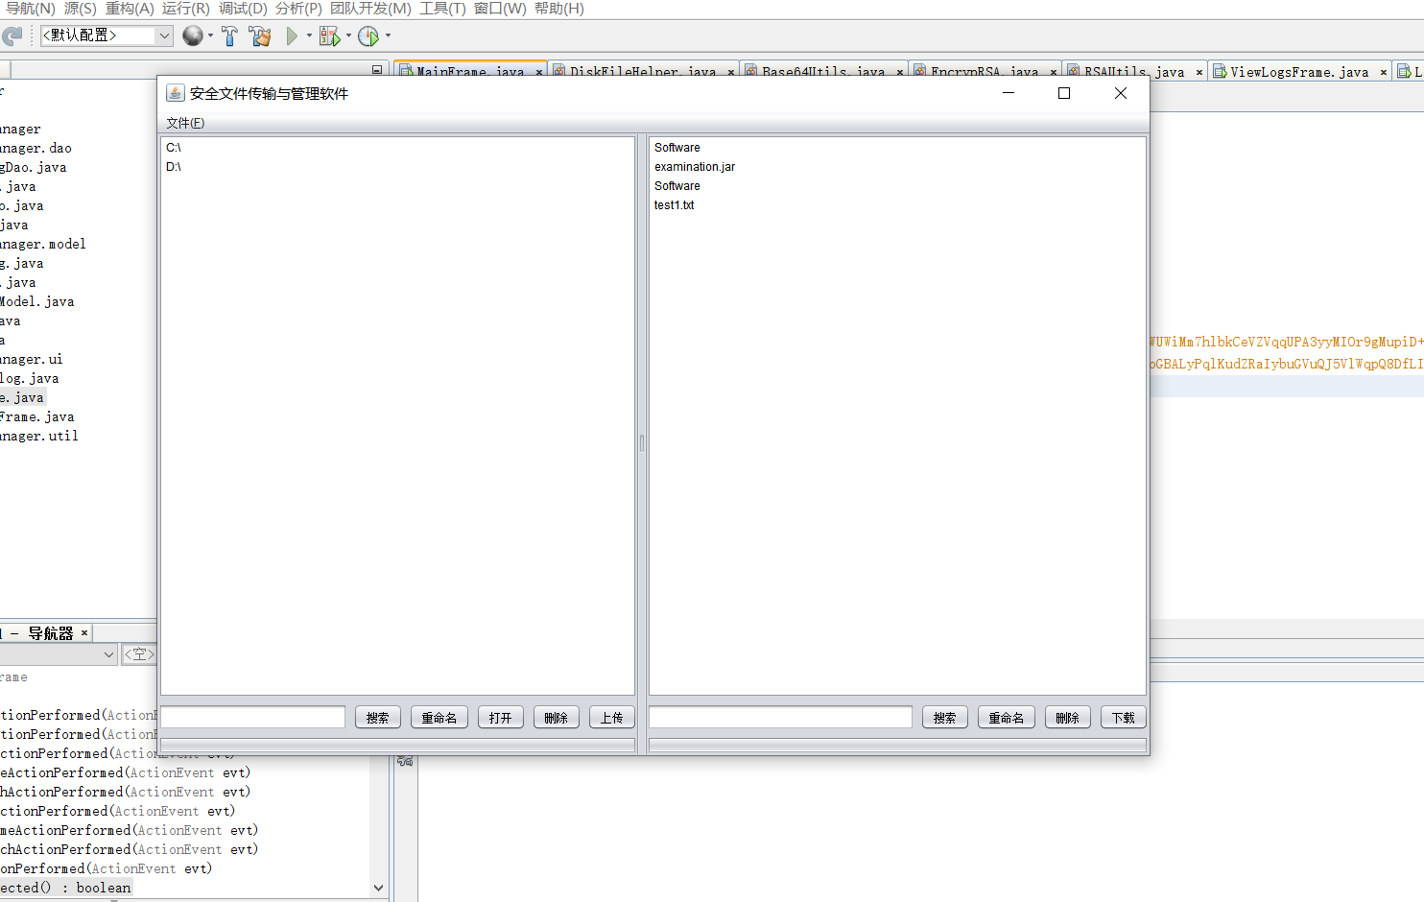1424x902 pixels.
Task: Click the left panel 搜索 button
Action: click(377, 718)
